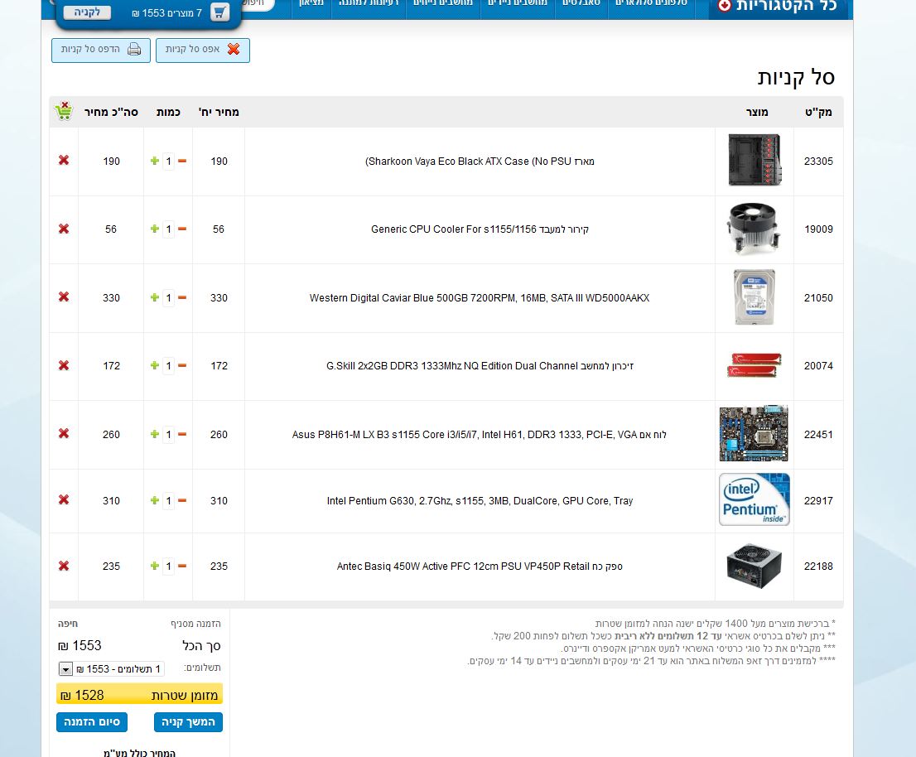Remove Western Digital Caviar Blue drive from cart
Viewport: 916px width, 757px height.
pyautogui.click(x=64, y=297)
